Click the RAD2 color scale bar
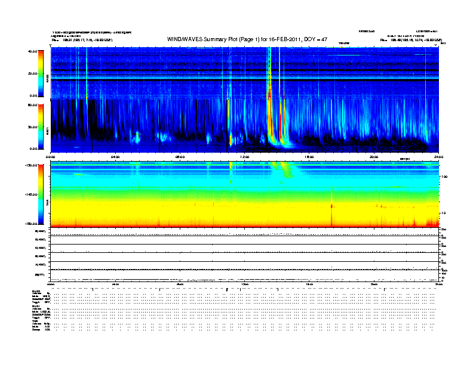Image resolution: width=473 pixels, height=365 pixels. 41,73
